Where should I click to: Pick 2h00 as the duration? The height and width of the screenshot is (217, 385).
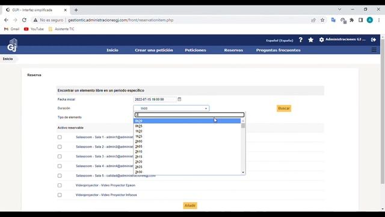pos(187,142)
